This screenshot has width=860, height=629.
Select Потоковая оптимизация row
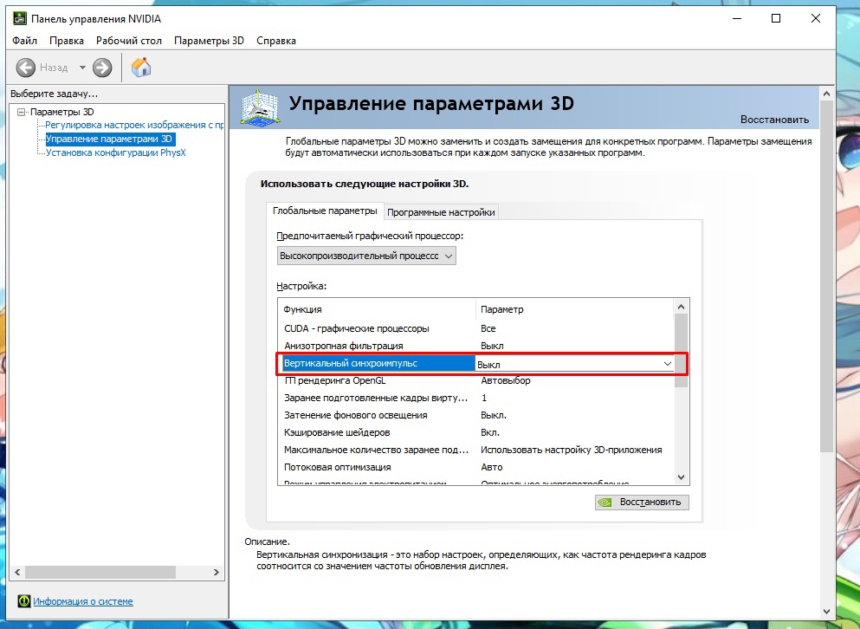tap(476, 467)
